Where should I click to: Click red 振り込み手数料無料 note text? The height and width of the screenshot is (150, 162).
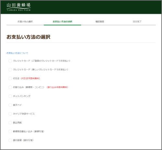click(x=57, y=87)
